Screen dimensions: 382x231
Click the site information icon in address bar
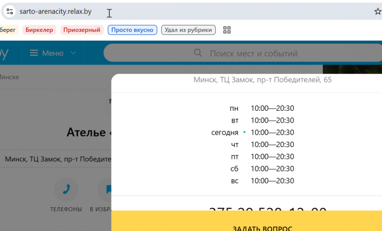tap(10, 11)
